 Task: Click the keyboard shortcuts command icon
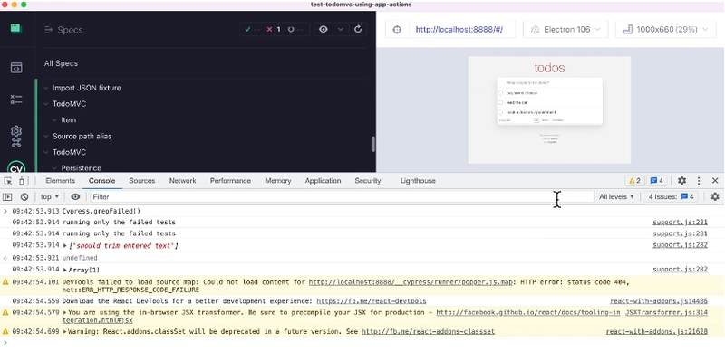16,142
